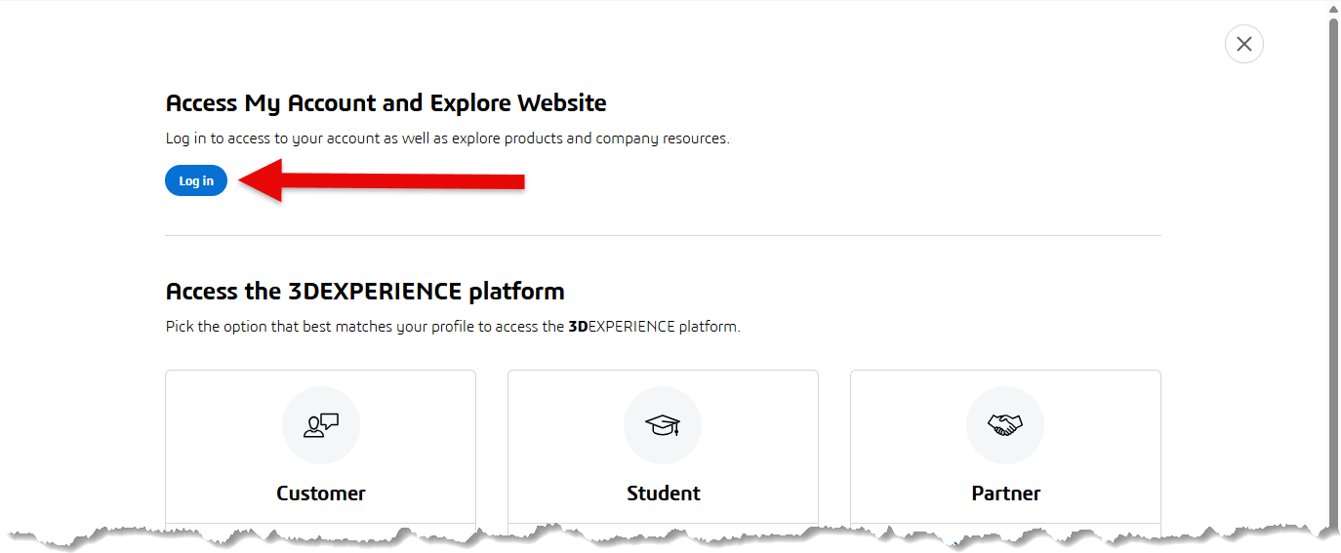1341x553 pixels.
Task: Click the 'Log in to access' description text
Action: coord(447,138)
